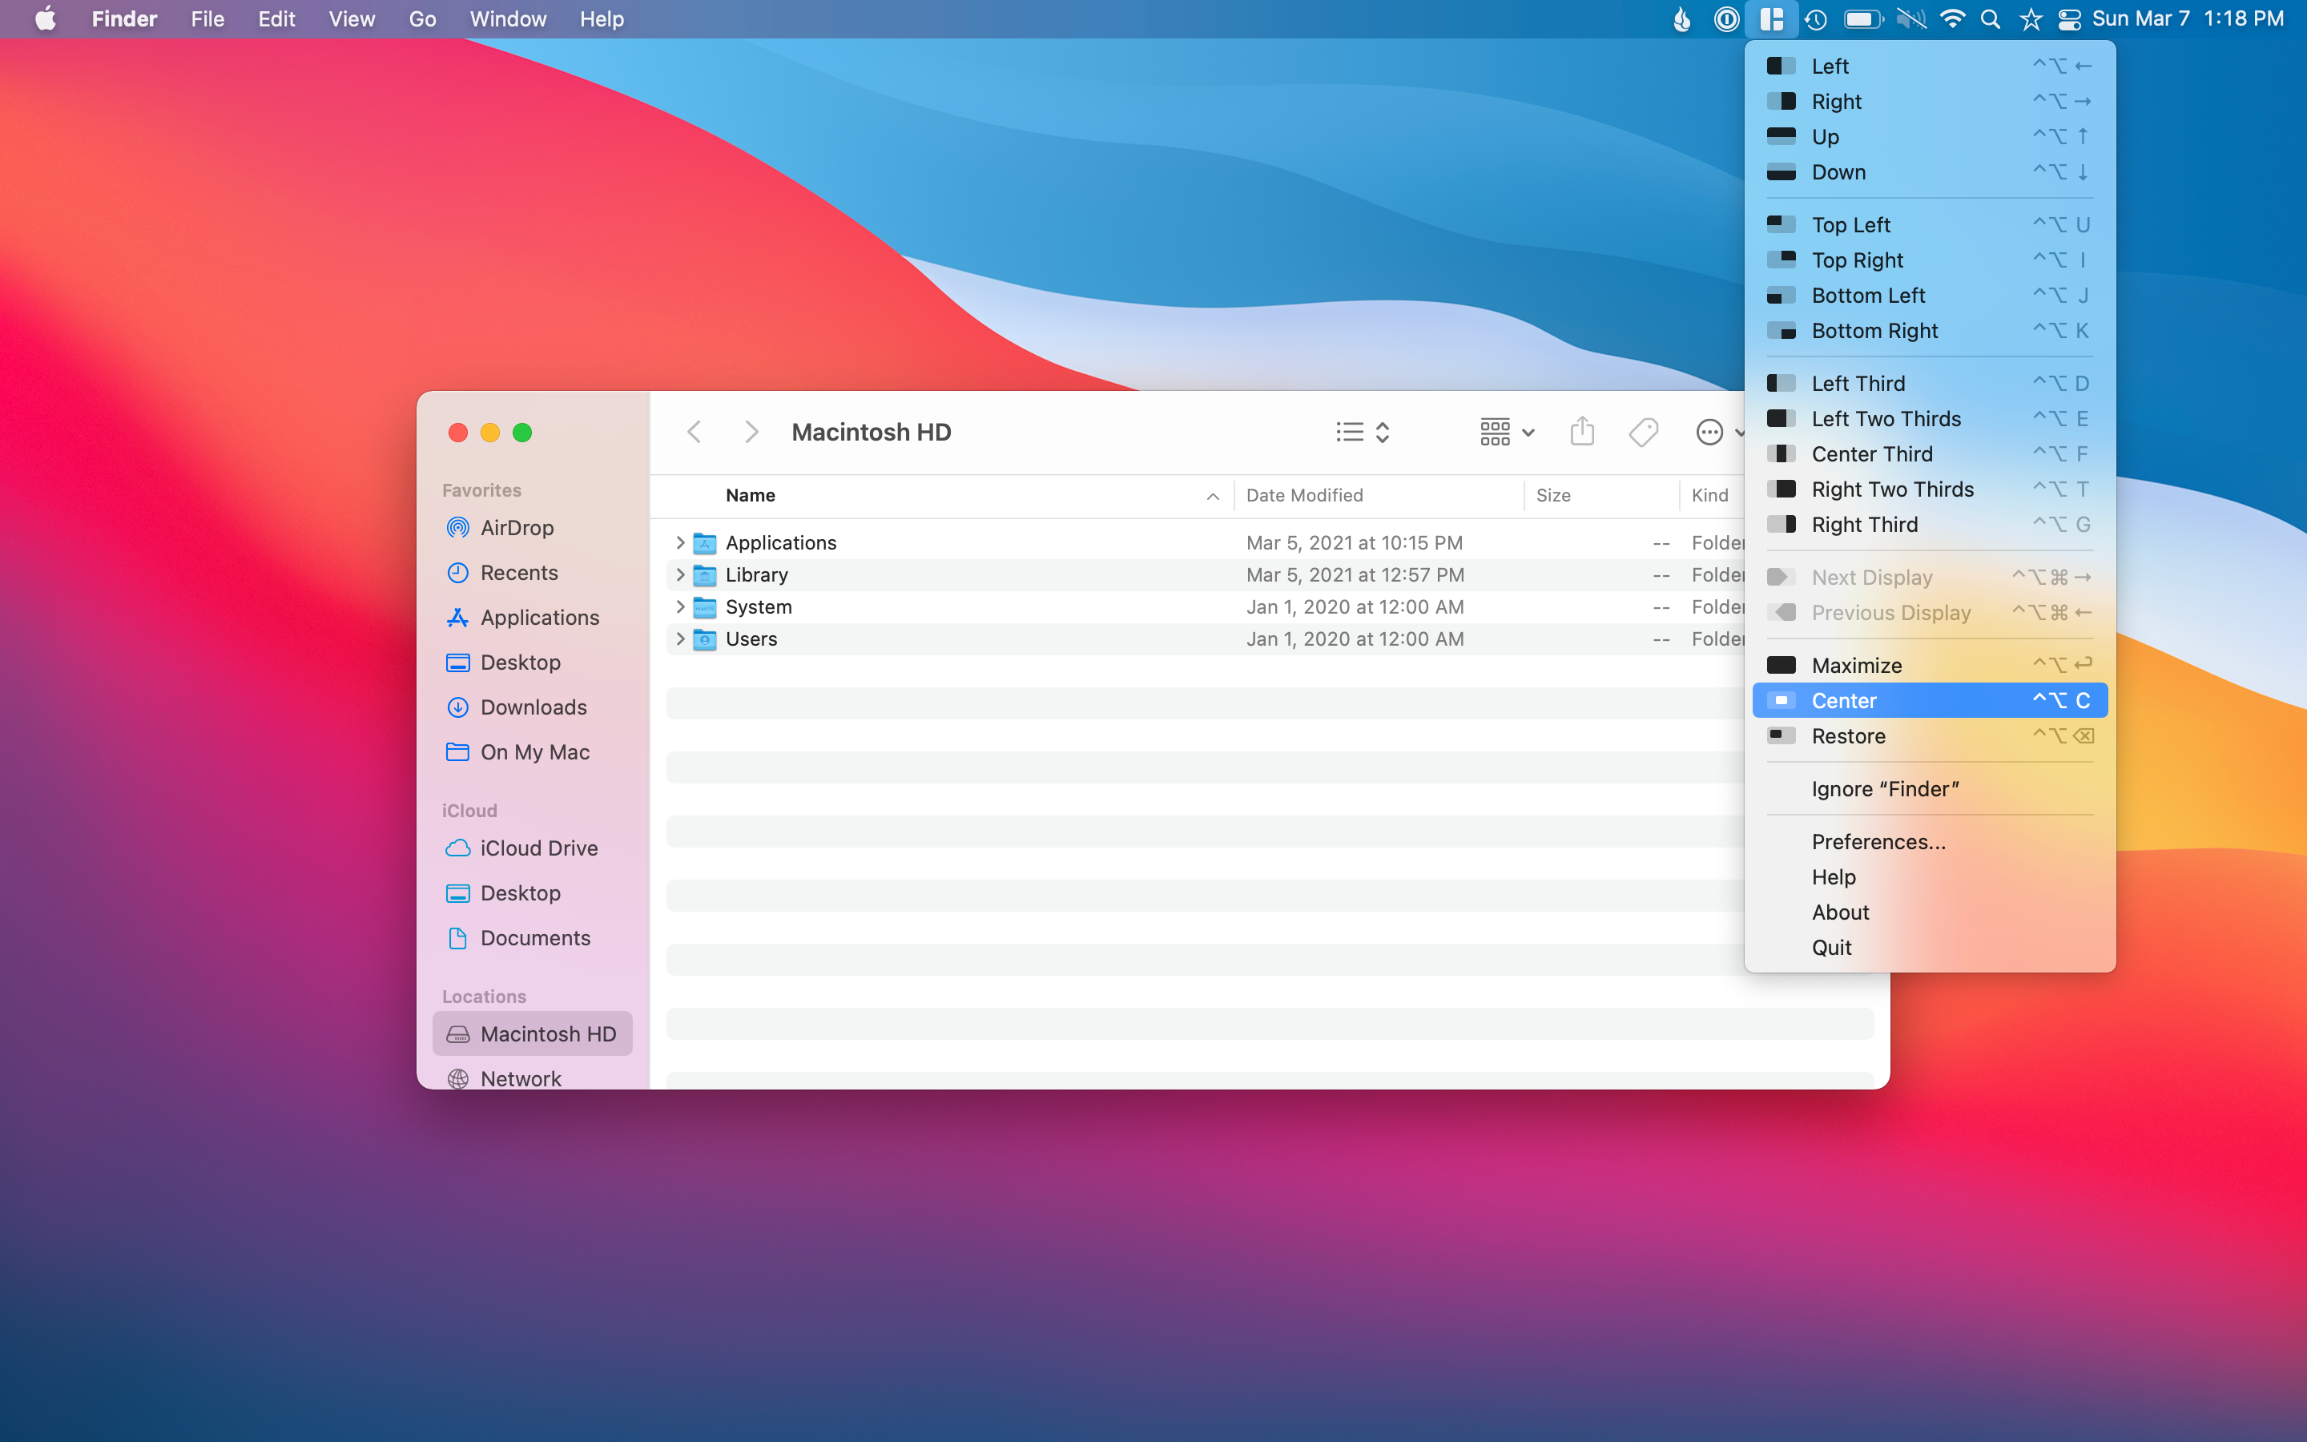
Task: Open the Apple menu
Action: pos(45,19)
